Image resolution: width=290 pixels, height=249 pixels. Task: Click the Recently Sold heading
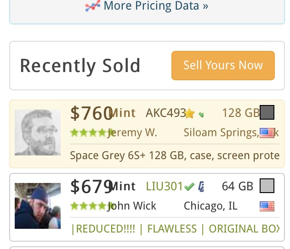[80, 66]
